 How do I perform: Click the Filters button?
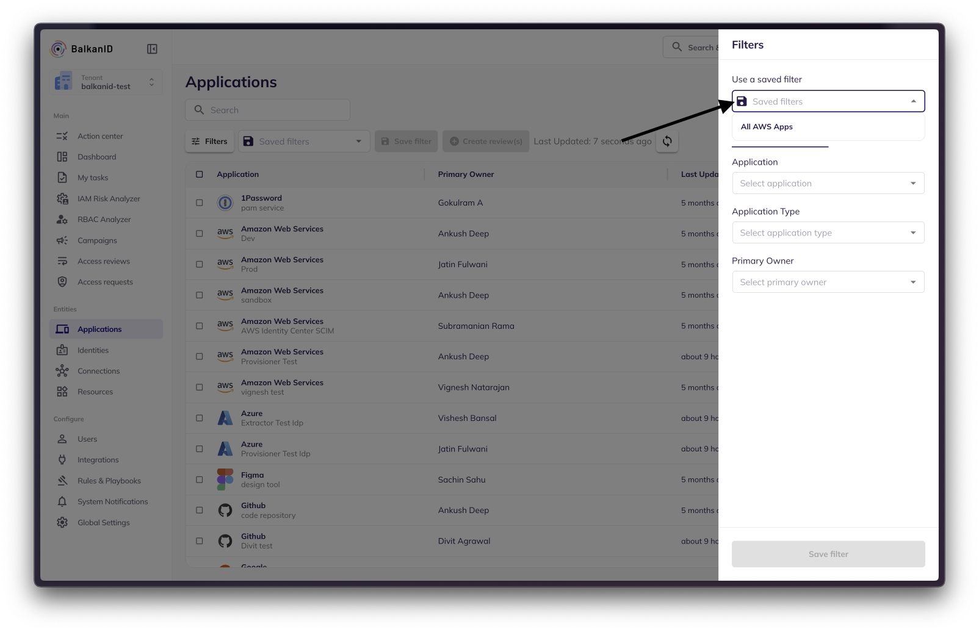[209, 142]
